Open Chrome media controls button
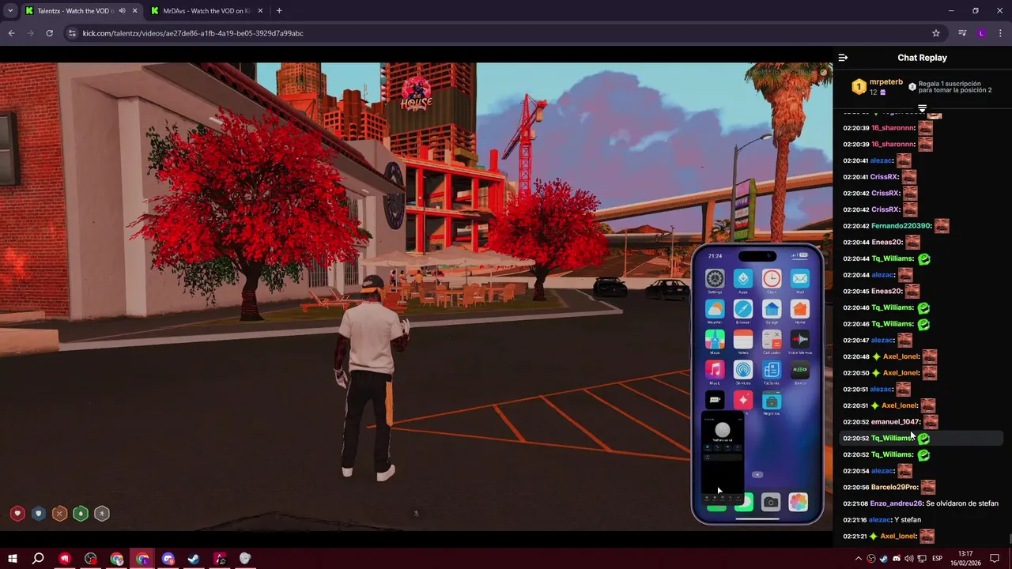The height and width of the screenshot is (569, 1012). [x=962, y=33]
